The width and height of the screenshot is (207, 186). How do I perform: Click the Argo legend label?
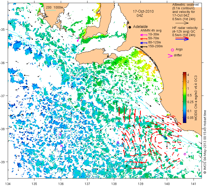click(179, 49)
